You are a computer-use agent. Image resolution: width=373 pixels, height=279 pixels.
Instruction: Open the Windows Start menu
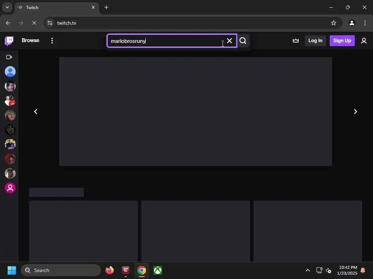(x=12, y=270)
